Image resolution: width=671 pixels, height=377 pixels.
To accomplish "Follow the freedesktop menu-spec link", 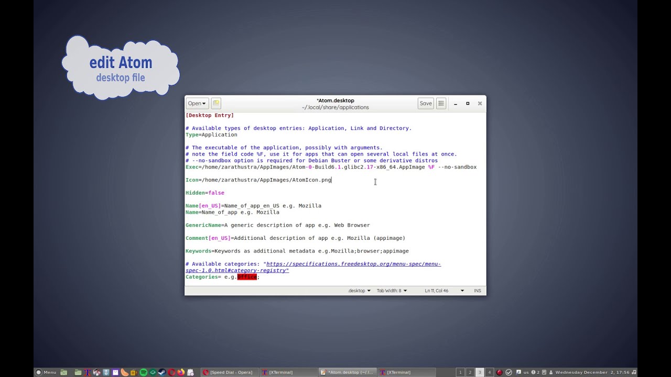I will click(313, 267).
